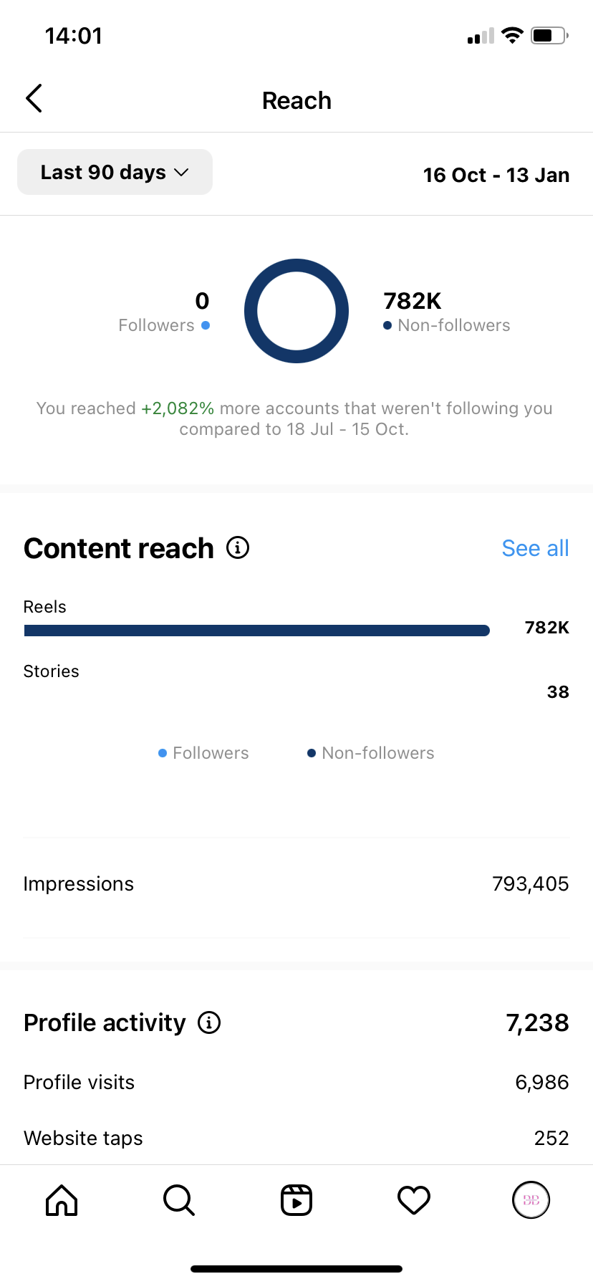Image resolution: width=593 pixels, height=1284 pixels.
Task: Tap the Reels 782K value
Action: tap(546, 628)
